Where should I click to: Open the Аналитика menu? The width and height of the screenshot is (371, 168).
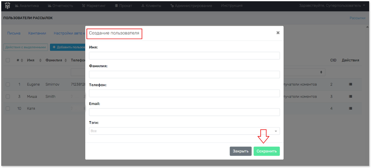(x=27, y=6)
